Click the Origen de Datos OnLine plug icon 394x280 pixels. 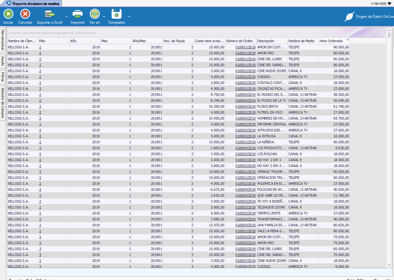coord(349,17)
